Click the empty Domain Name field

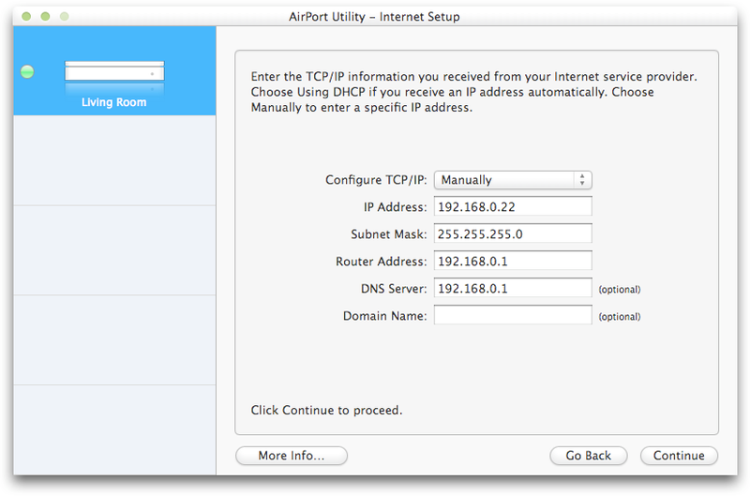(513, 316)
